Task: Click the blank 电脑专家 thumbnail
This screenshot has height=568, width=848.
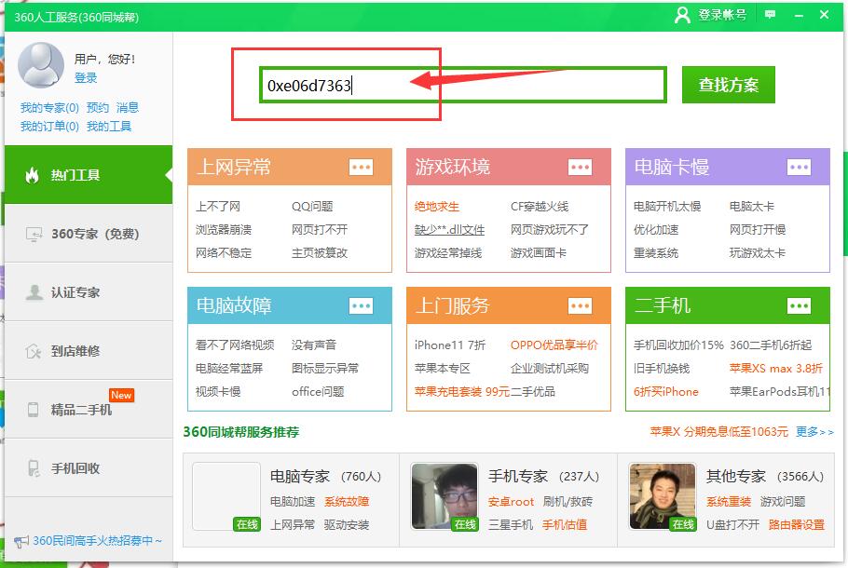Action: pyautogui.click(x=226, y=496)
